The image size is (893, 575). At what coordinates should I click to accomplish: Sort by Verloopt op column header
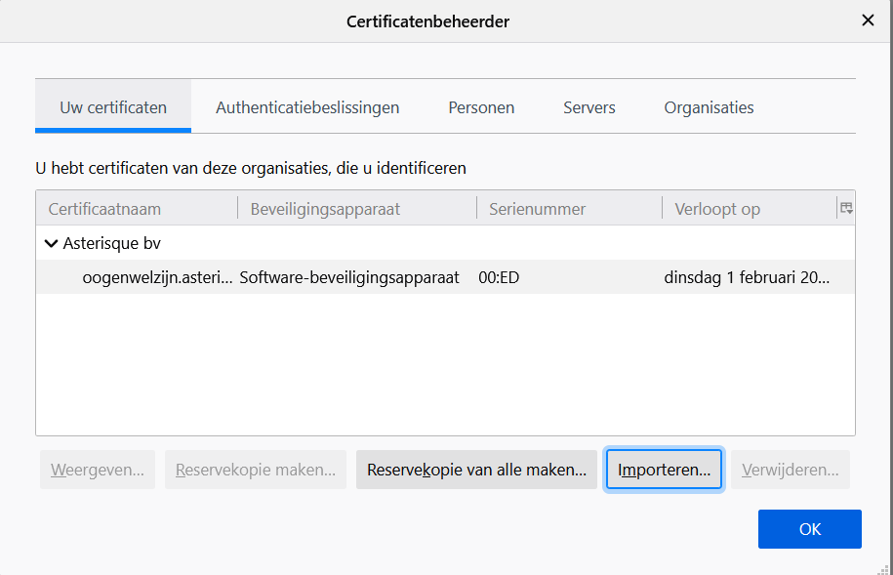pyautogui.click(x=747, y=209)
